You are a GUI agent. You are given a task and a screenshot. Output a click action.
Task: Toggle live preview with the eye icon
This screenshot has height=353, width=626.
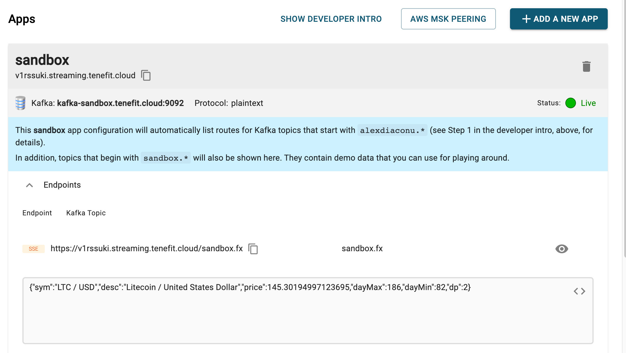click(x=562, y=249)
